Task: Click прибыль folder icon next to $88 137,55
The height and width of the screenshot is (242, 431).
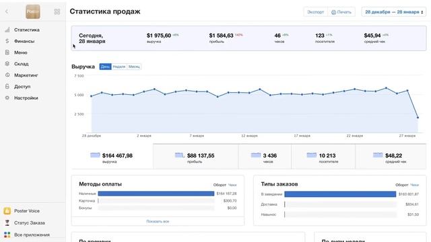Action: click(x=179, y=155)
